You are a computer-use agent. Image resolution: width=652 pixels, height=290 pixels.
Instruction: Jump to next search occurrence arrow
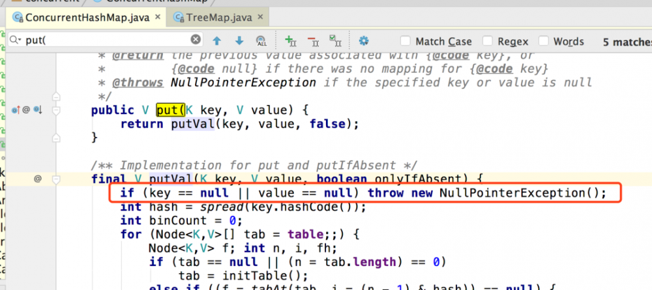pos(239,40)
